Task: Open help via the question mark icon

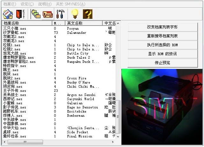Action: coord(88,14)
